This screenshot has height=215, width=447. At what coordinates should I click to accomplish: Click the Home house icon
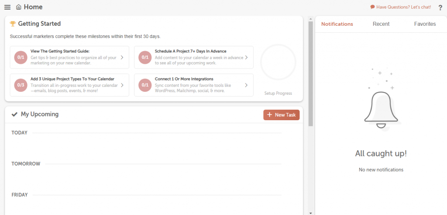18,7
